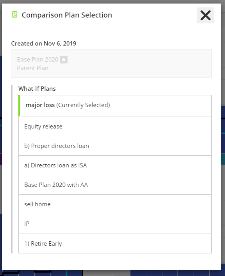The image size is (225, 276).
Task: Select the b) Proper directors loan plan
Action: 115,146
